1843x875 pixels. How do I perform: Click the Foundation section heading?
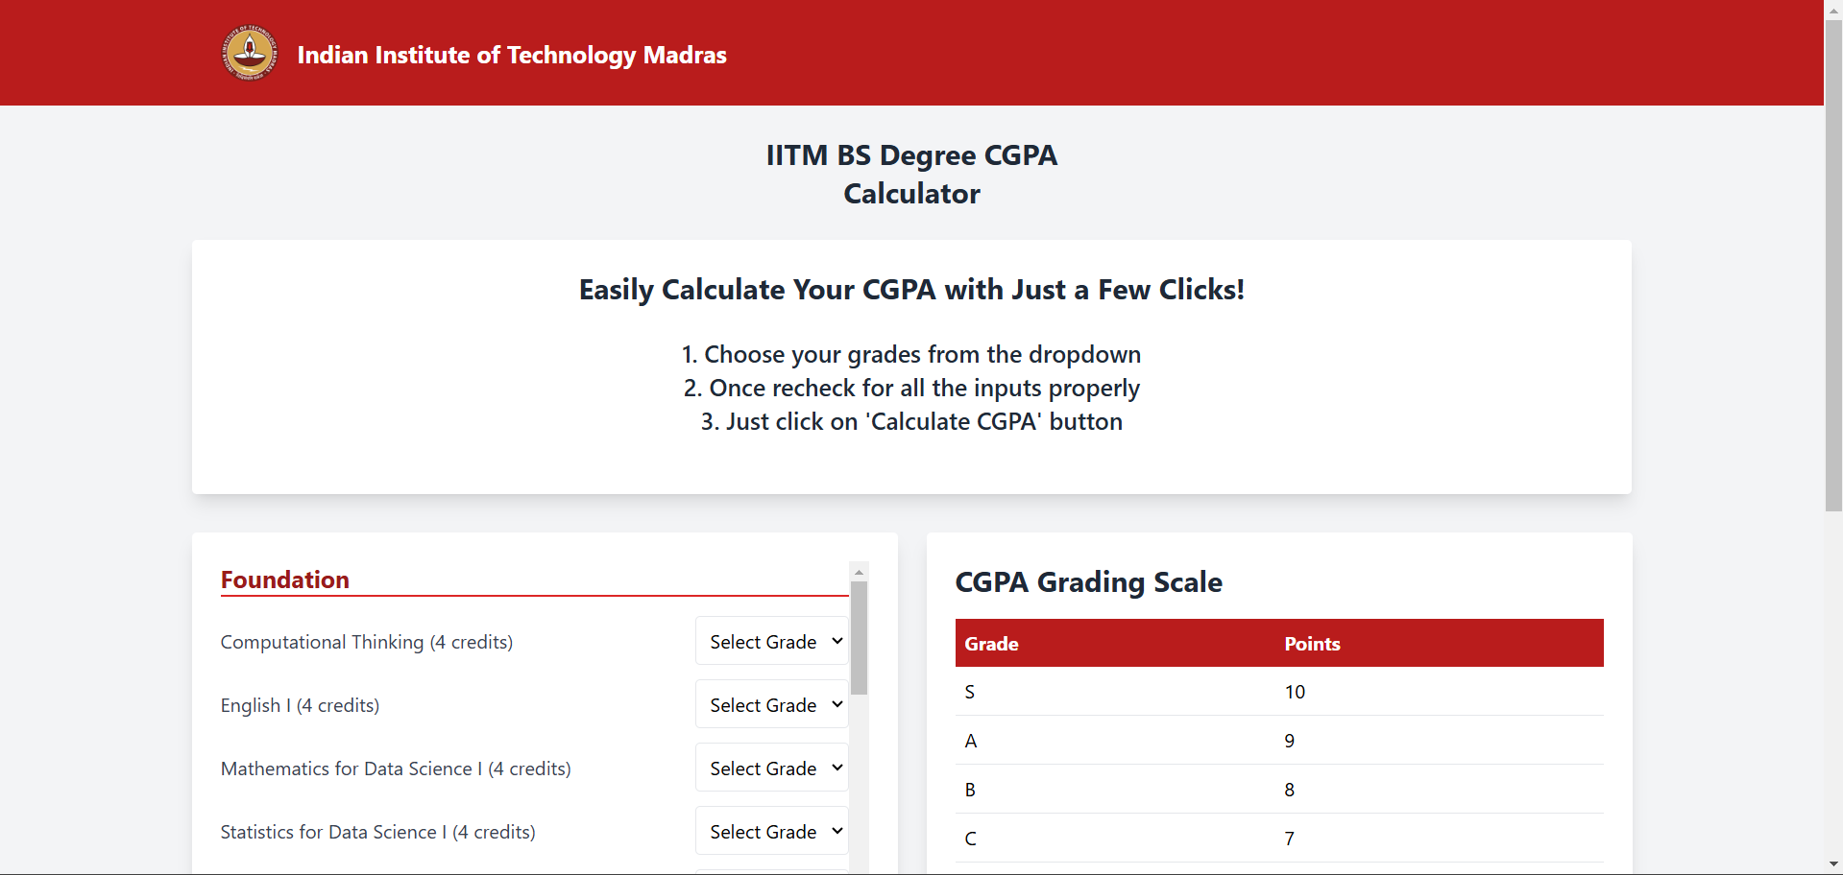click(285, 579)
